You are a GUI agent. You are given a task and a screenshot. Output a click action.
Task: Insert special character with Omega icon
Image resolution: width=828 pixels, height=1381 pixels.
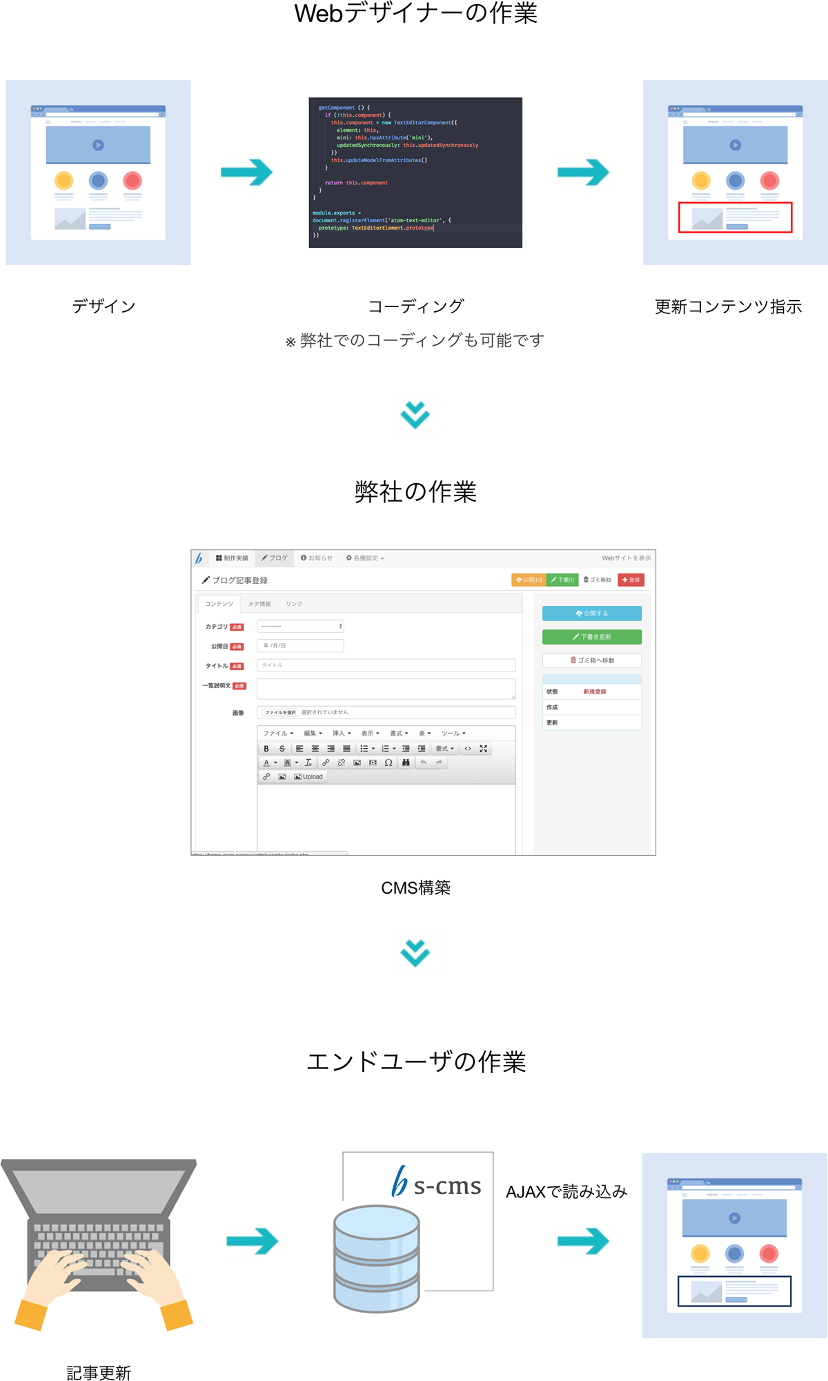click(x=388, y=763)
